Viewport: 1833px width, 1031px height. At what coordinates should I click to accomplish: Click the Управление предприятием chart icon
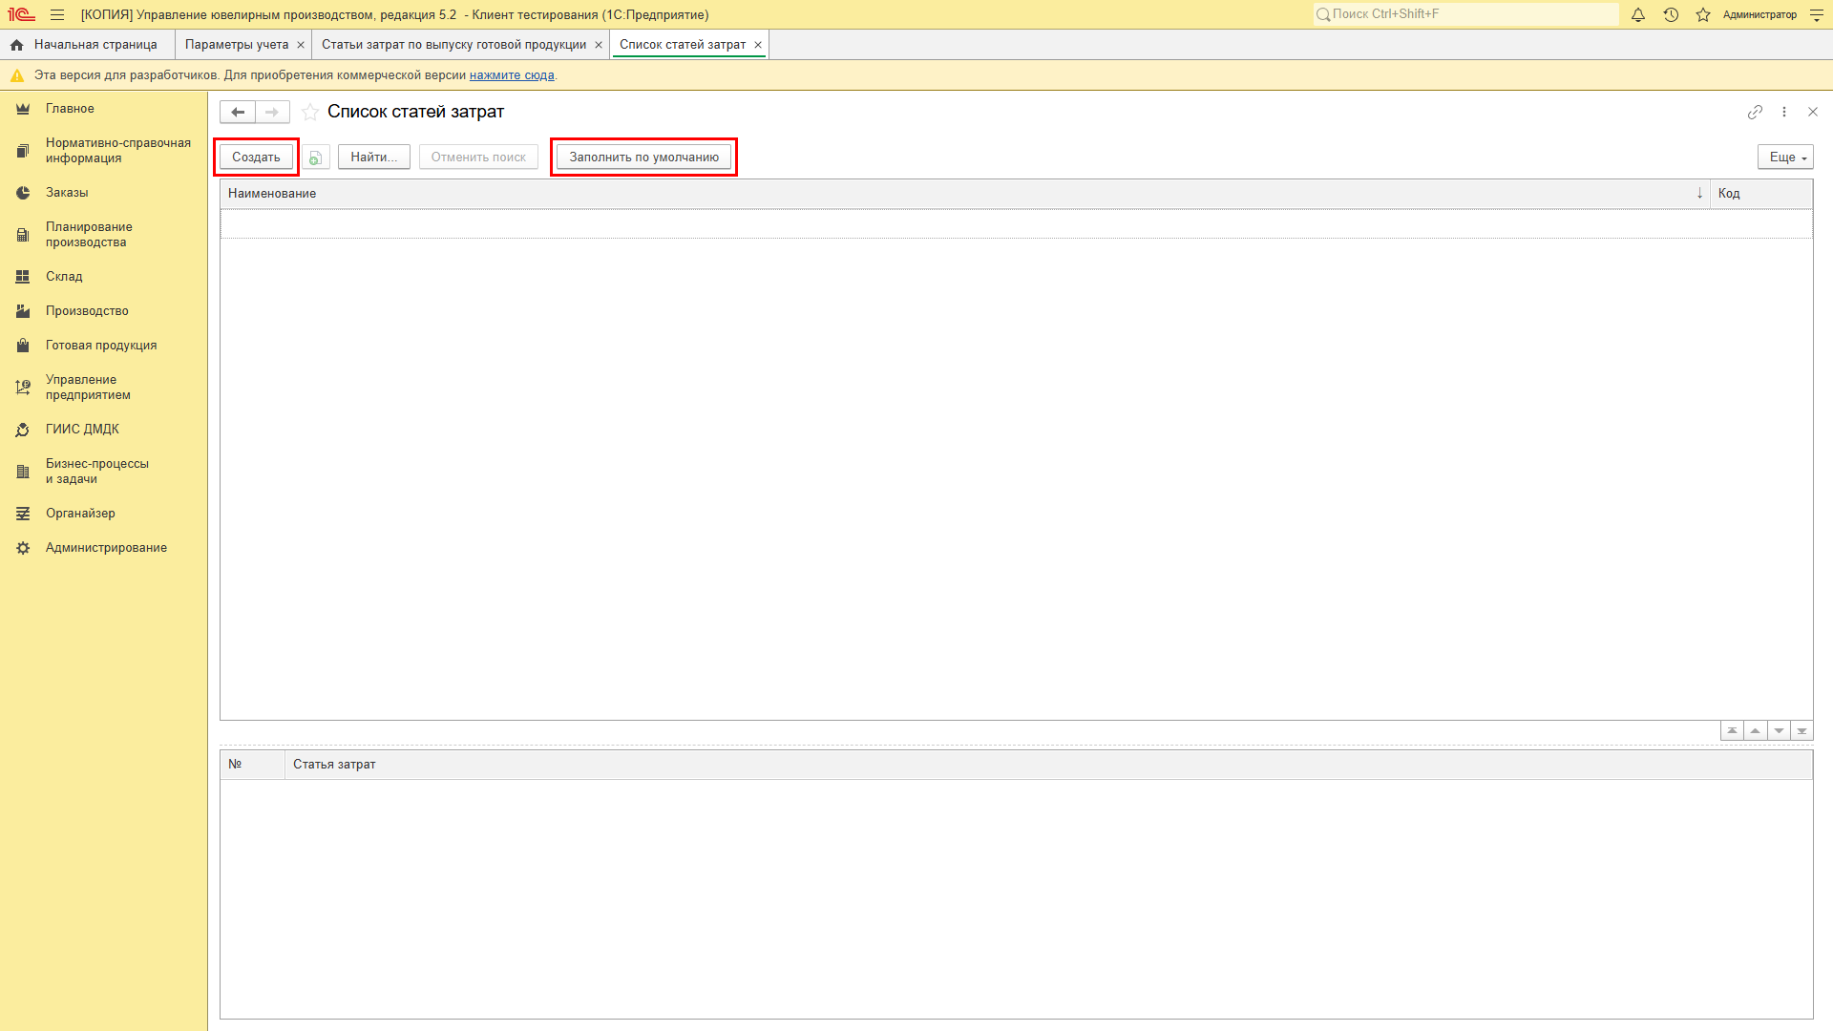(x=23, y=388)
